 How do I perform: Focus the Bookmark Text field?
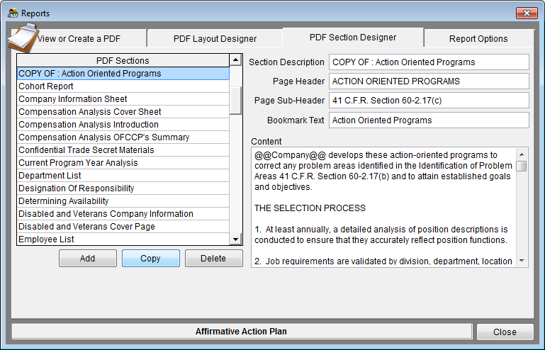tap(429, 120)
